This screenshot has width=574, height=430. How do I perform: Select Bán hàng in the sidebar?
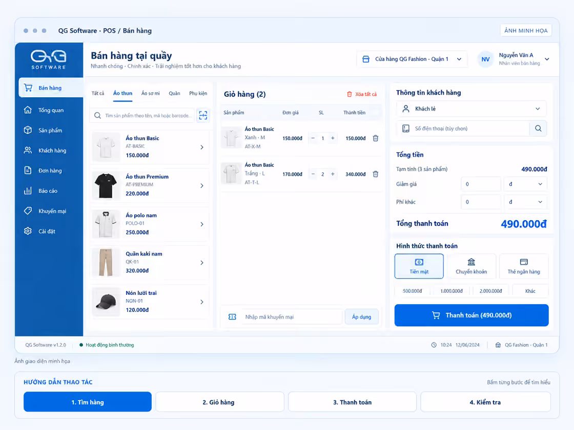click(x=51, y=88)
